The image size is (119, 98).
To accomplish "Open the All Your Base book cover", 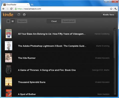I will click(9, 34).
